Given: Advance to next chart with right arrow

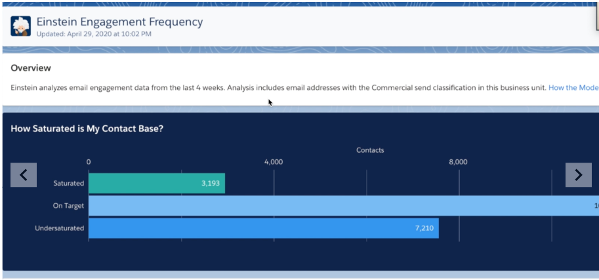Looking at the screenshot, I should pyautogui.click(x=579, y=175).
